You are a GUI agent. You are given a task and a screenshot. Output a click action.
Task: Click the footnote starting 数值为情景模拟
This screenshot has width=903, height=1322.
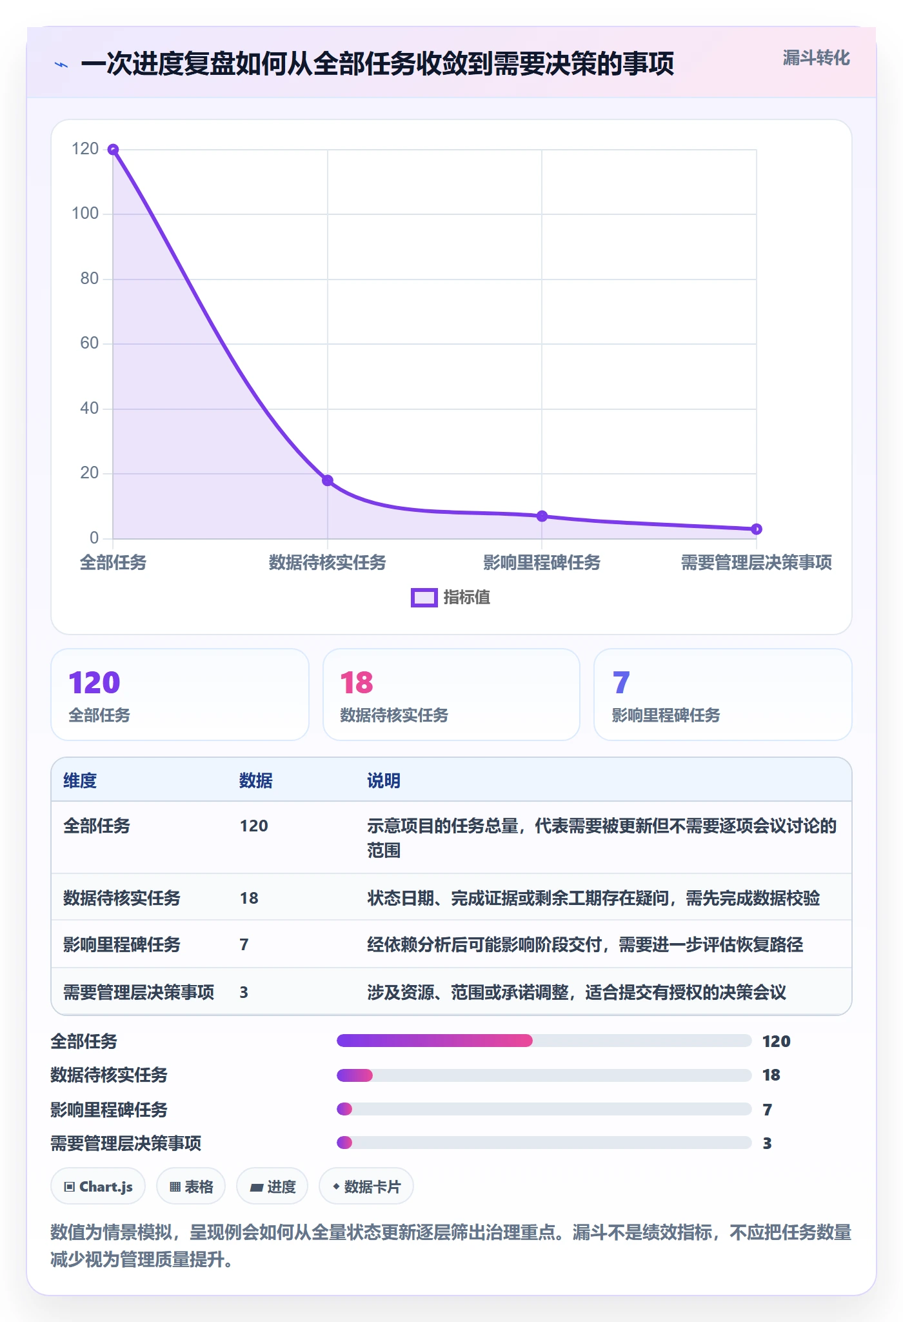(451, 1246)
